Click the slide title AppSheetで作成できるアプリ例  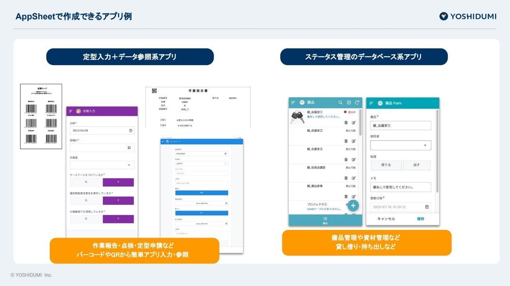point(74,16)
